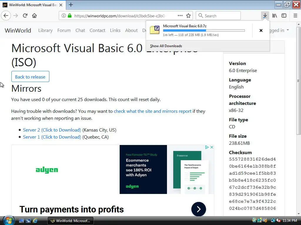The height and width of the screenshot is (225, 301).
Task: Focus the Search box in toolbar
Action: (218, 16)
